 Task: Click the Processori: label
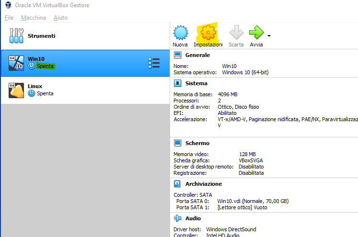click(x=186, y=101)
